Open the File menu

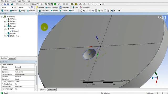point(2,1)
